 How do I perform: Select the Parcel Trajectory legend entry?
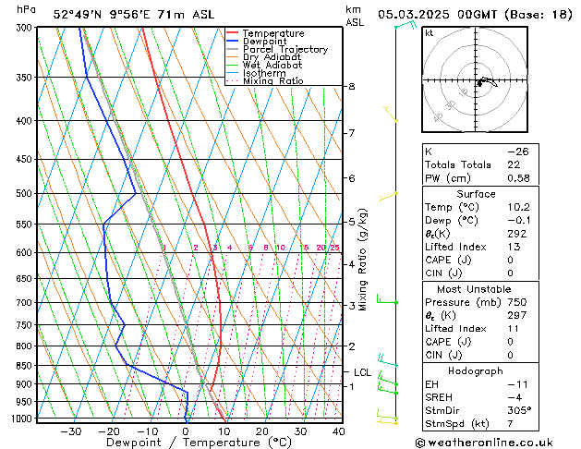click(284, 50)
